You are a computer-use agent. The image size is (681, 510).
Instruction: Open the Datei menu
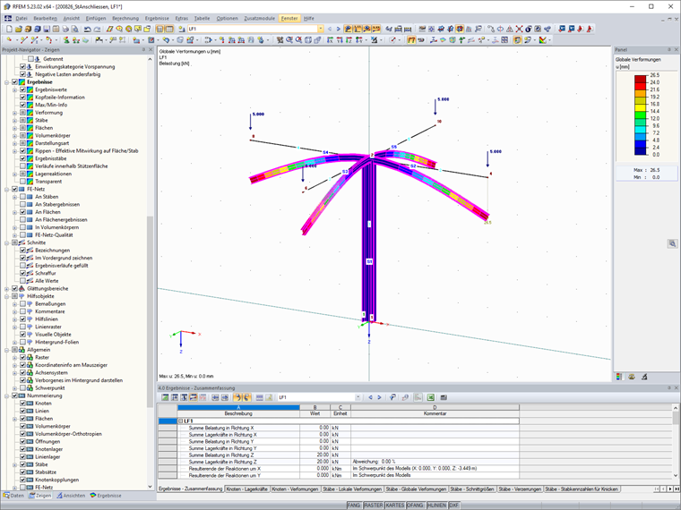[22, 18]
